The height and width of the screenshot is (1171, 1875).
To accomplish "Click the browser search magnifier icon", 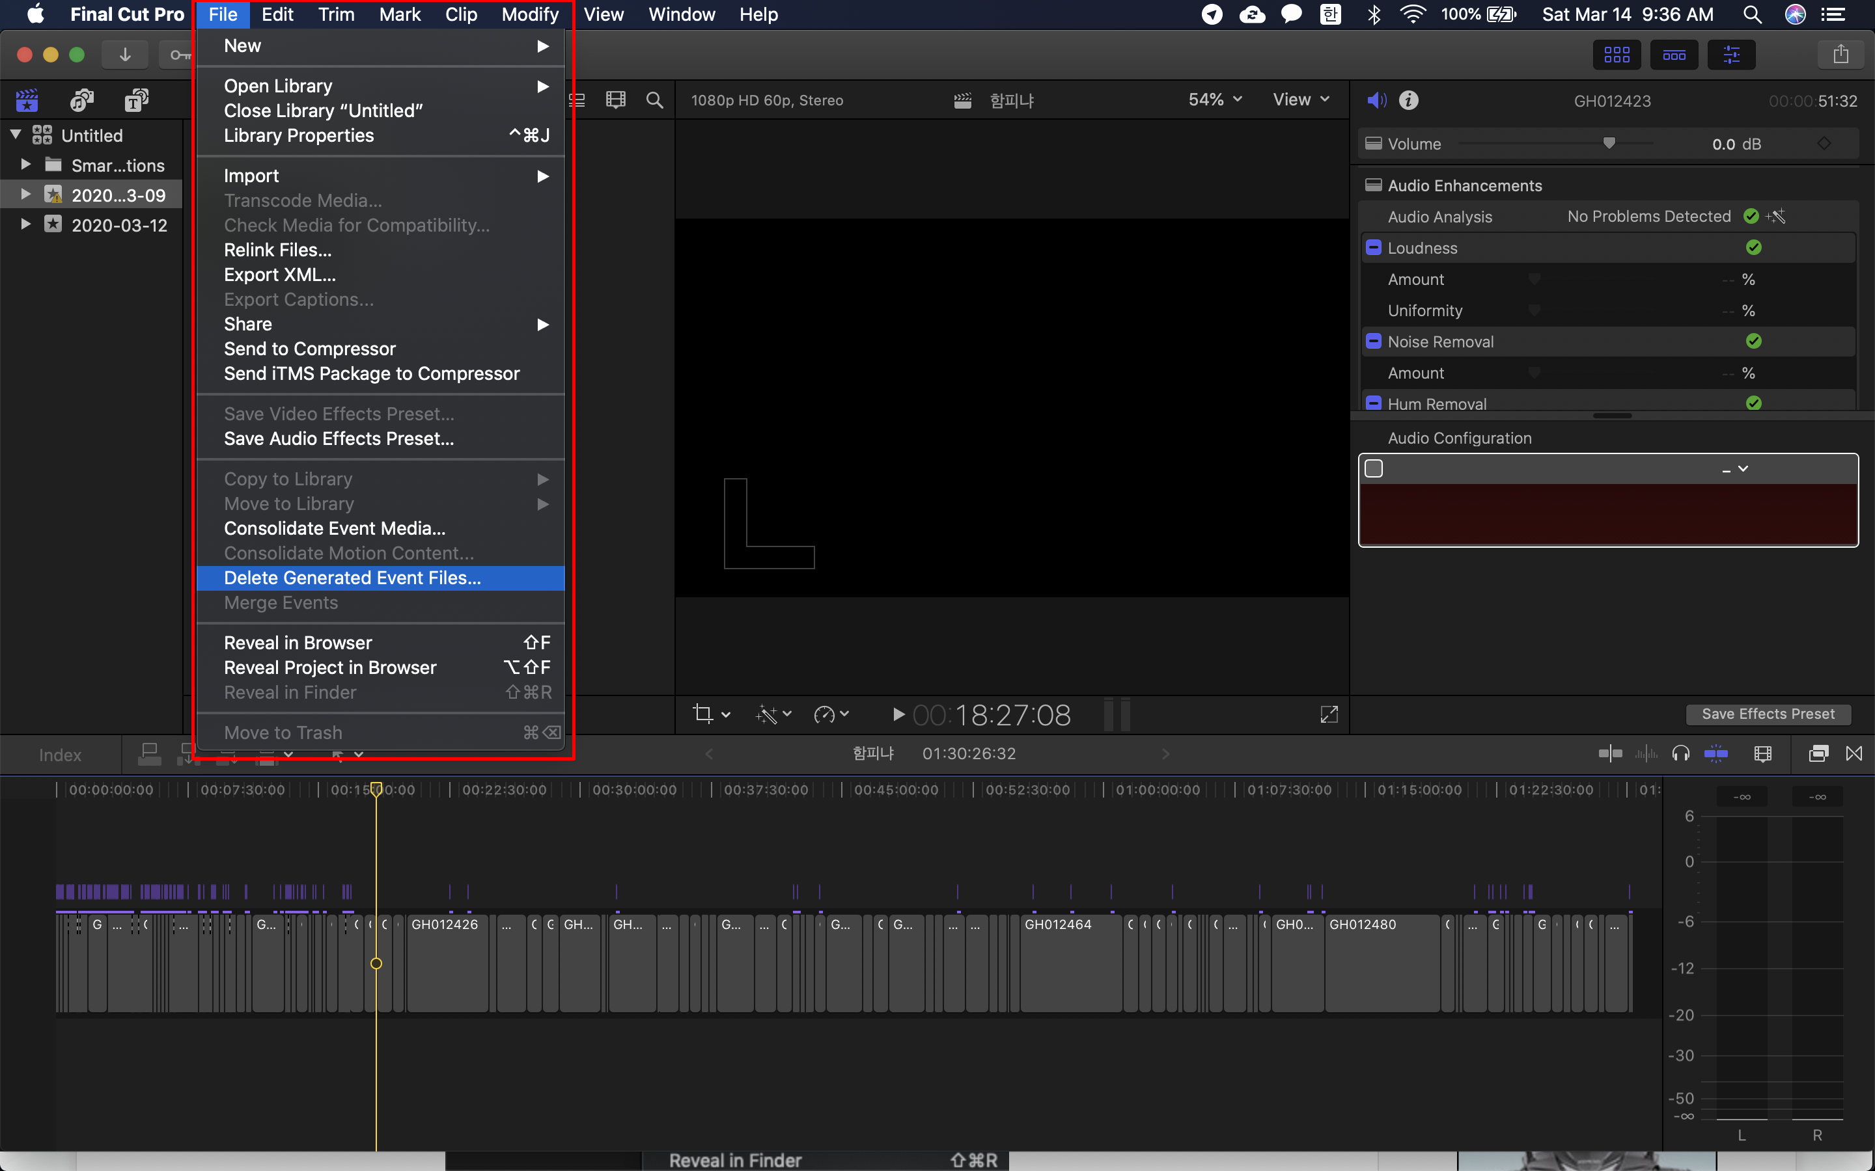I will [655, 100].
